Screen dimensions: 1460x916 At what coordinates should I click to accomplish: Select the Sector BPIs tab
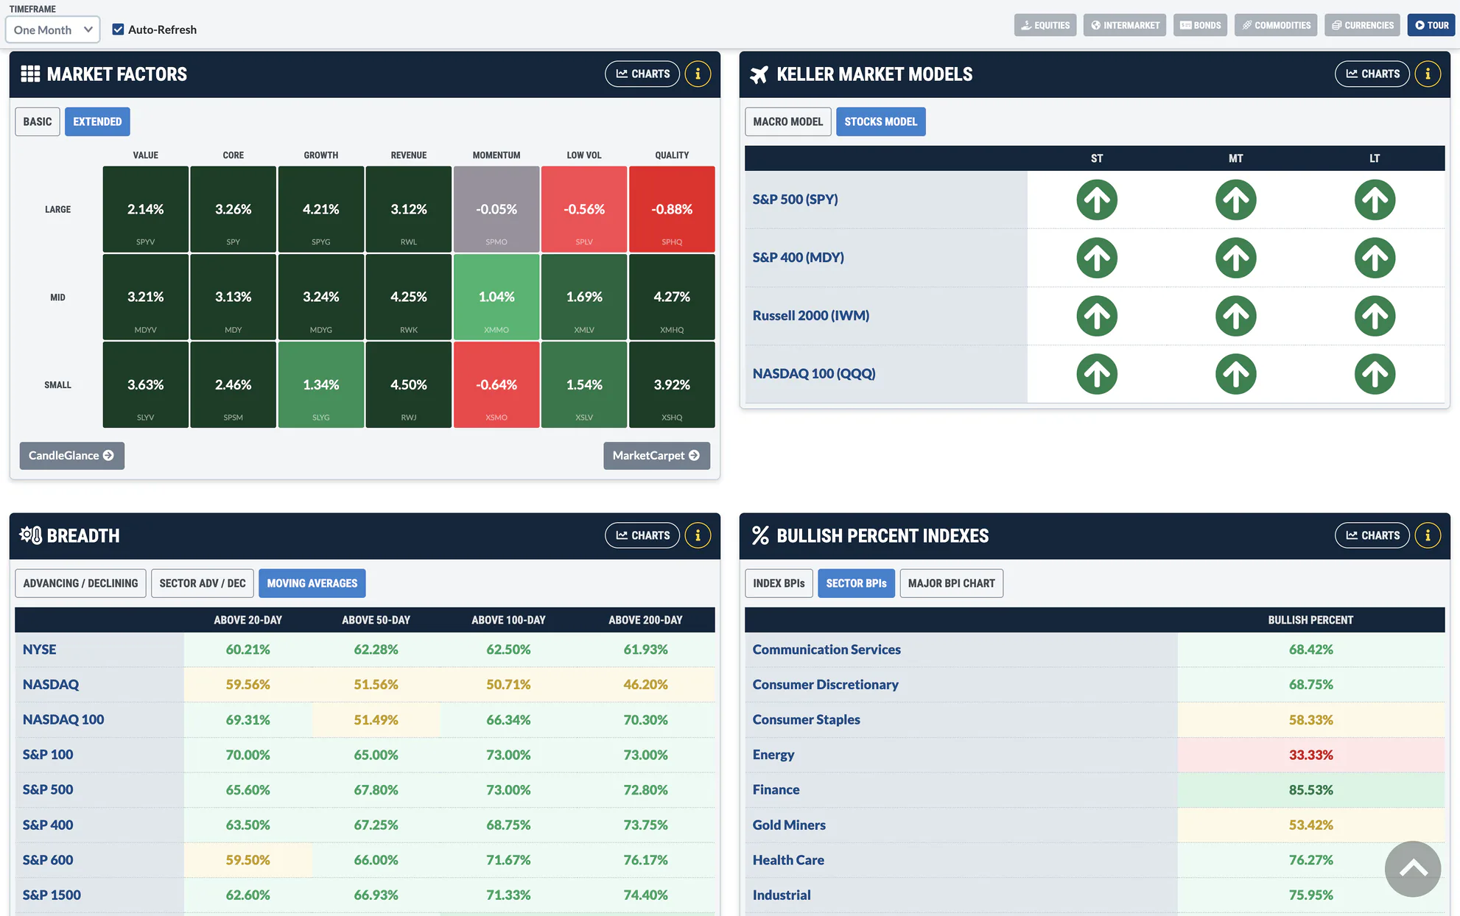pyautogui.click(x=856, y=583)
